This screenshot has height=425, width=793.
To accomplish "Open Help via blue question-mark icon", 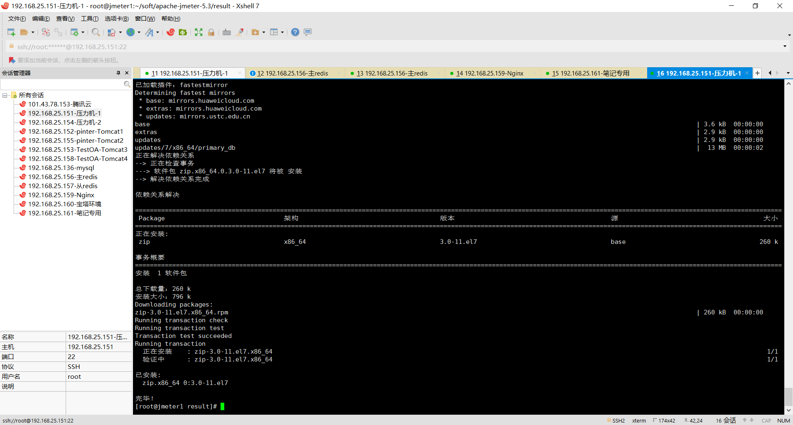I will [295, 32].
